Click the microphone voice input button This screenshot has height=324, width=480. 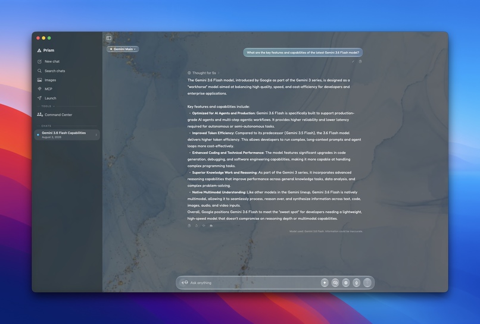coord(356,283)
